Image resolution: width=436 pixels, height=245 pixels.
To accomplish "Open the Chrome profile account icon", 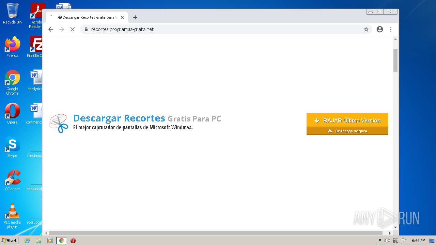I will pos(380,29).
